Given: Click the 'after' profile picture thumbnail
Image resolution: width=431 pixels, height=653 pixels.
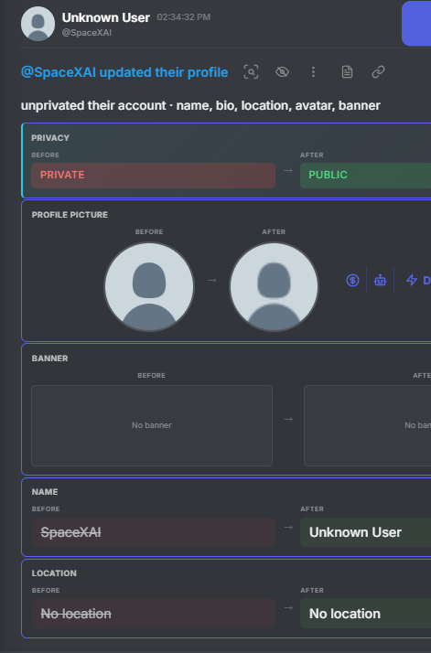Looking at the screenshot, I should click(274, 287).
